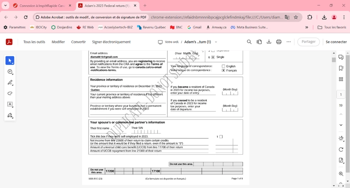
Task: Zoom in on the document
Action: coord(341,174)
